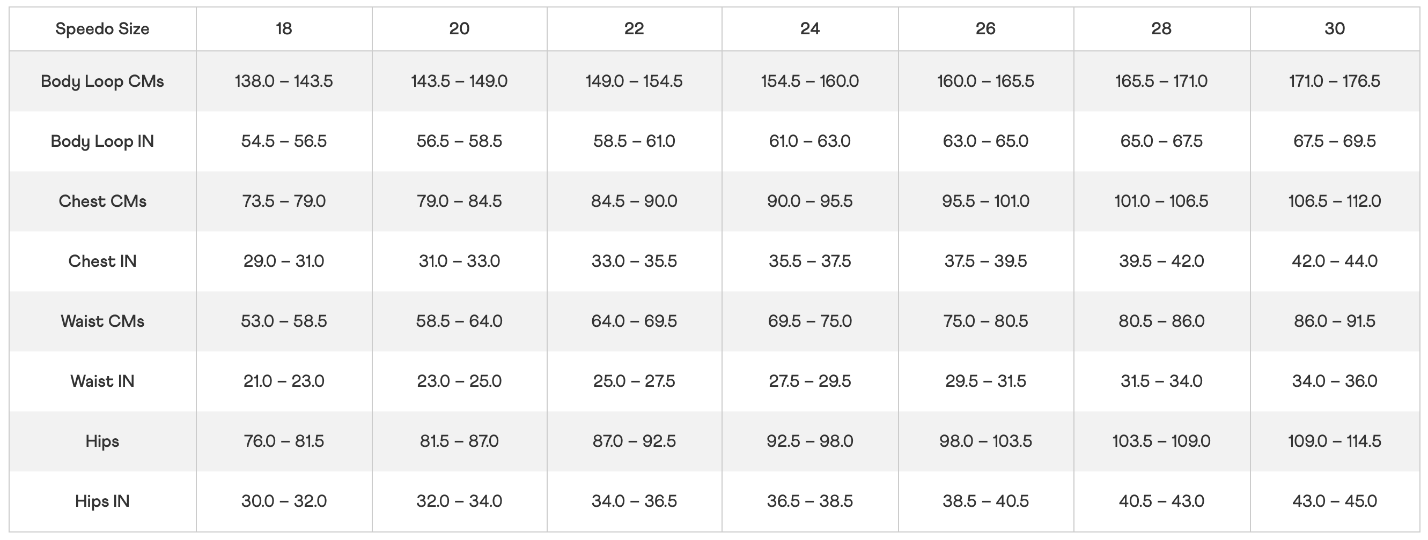1428x540 pixels.
Task: Click the Body Loop CMs row label
Action: click(102, 81)
